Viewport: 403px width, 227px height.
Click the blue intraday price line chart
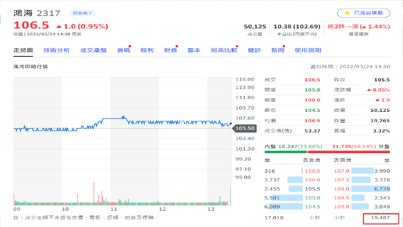click(122, 124)
